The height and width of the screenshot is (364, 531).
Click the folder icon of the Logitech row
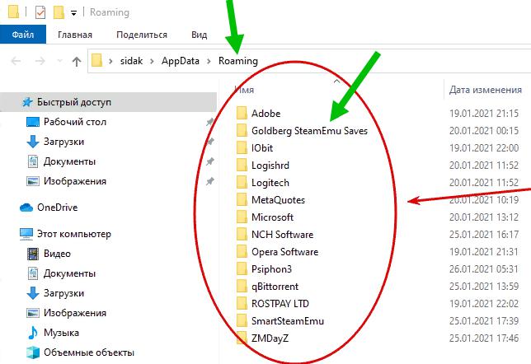(x=242, y=182)
